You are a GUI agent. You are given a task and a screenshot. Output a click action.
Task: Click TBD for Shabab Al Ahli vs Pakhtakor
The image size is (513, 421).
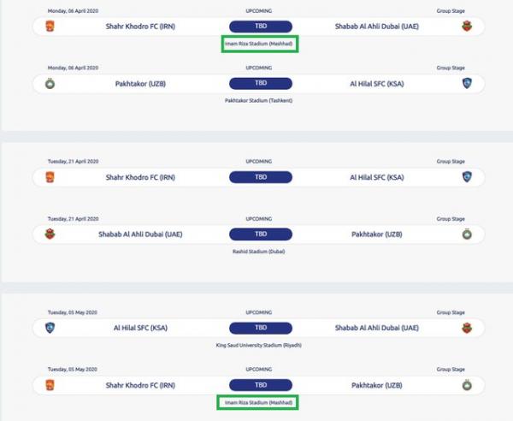coord(261,234)
